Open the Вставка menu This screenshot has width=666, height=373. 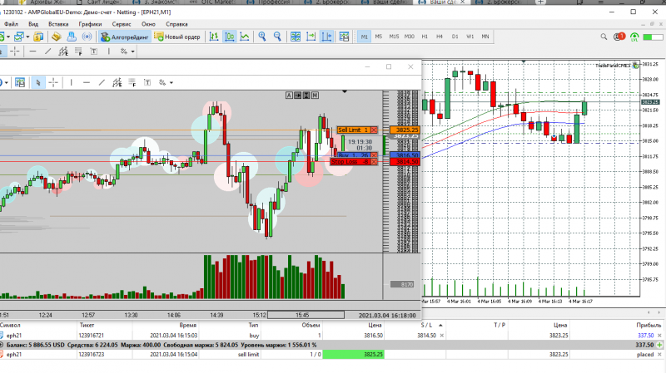pyautogui.click(x=58, y=24)
